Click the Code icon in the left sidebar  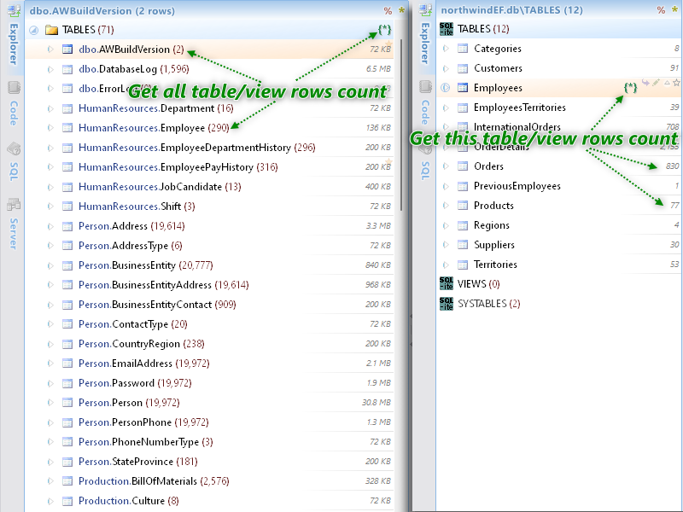(x=14, y=88)
